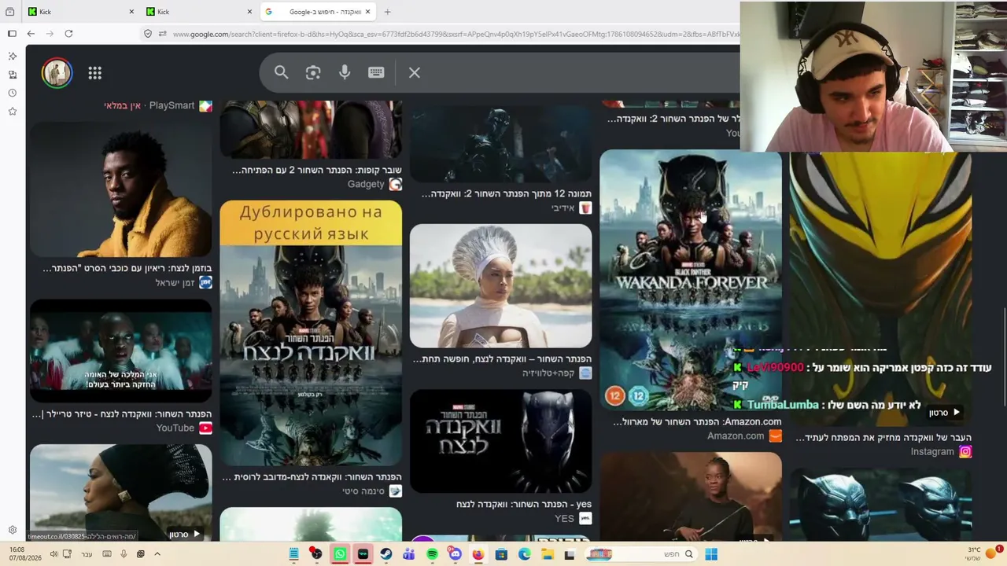Open the synced tabs sidebar icon
Image resolution: width=1007 pixels, height=566 pixels.
12,75
